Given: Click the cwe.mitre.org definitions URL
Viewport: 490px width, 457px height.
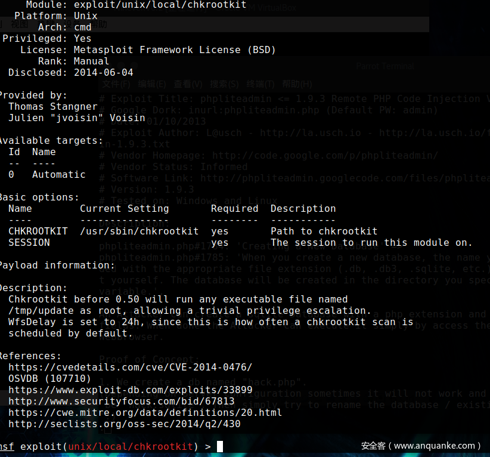Looking at the screenshot, I should [145, 412].
